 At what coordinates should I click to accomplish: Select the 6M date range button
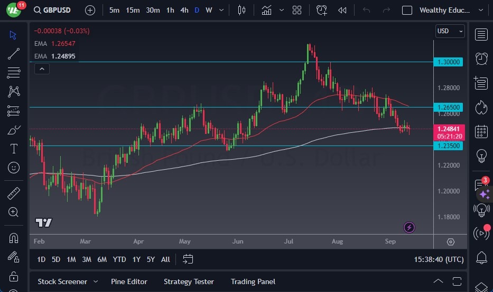coord(102,259)
